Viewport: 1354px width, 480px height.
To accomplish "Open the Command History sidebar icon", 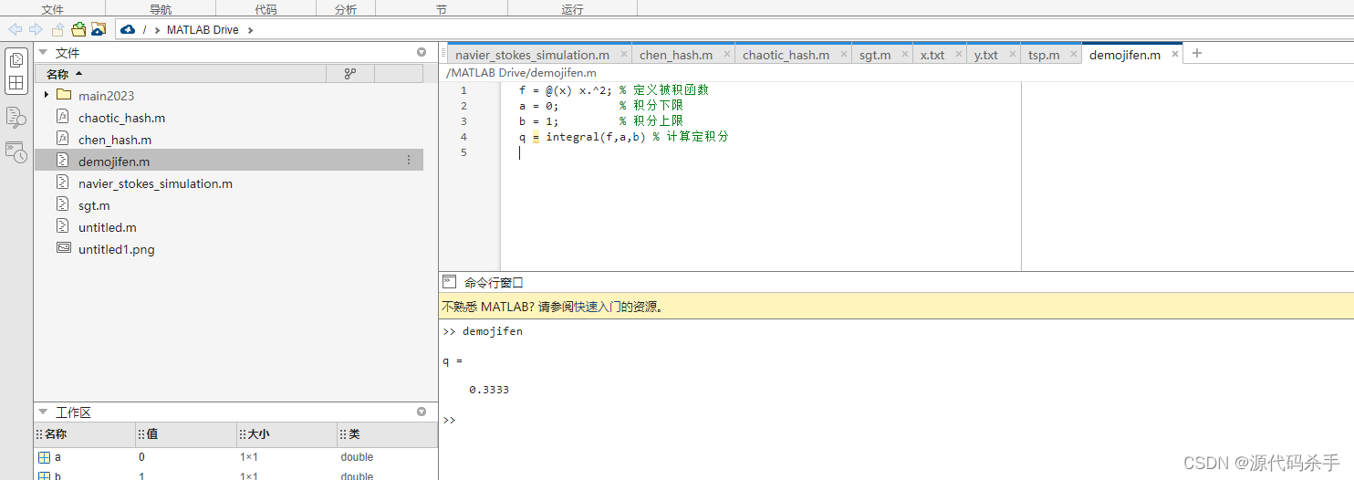I will (x=16, y=151).
